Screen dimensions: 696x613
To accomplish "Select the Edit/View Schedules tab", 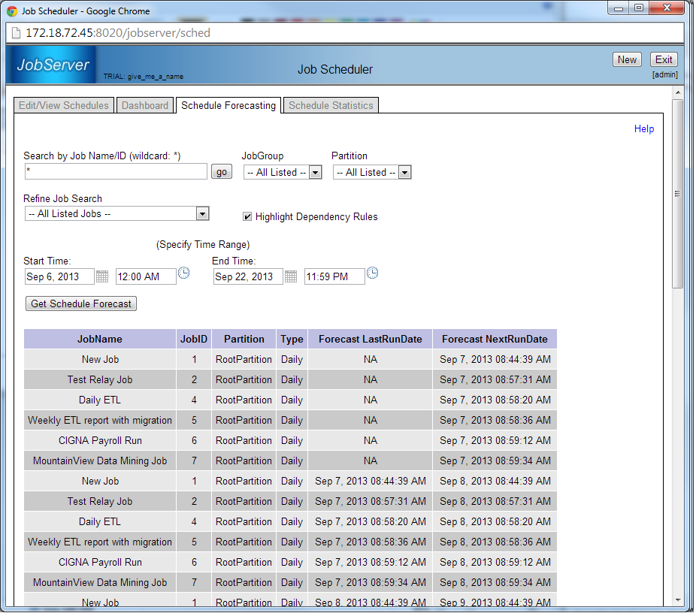I will click(64, 106).
